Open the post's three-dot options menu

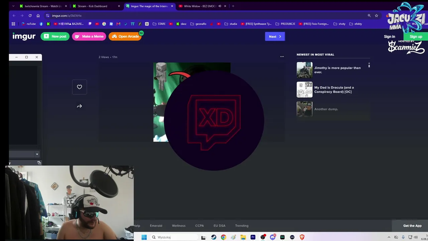tap(282, 57)
